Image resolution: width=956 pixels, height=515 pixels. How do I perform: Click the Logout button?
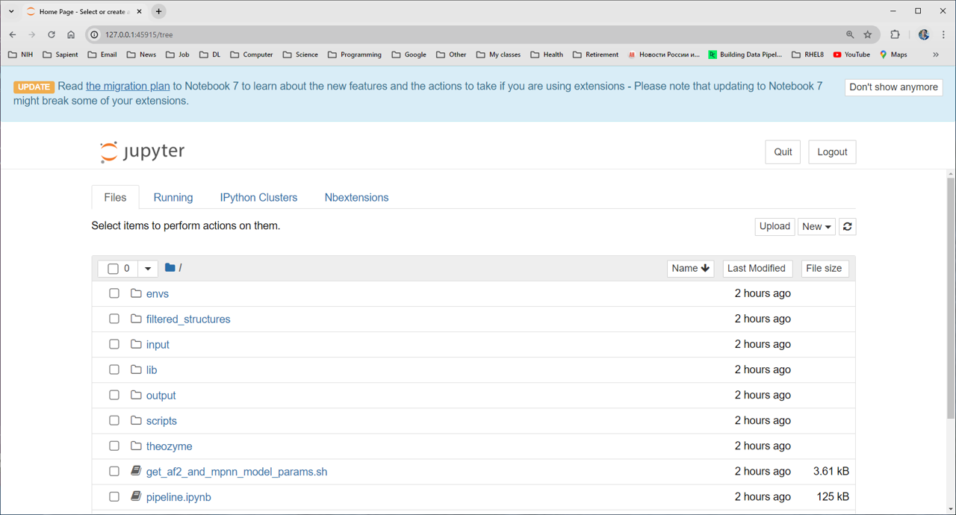click(832, 152)
